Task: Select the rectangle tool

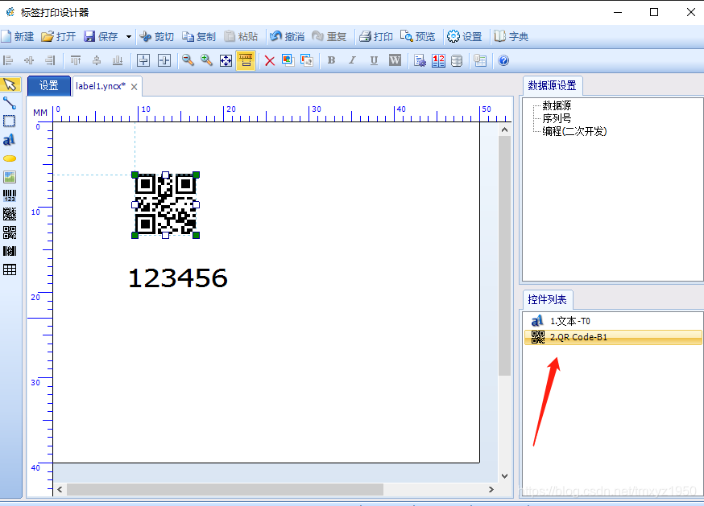Action: click(x=10, y=121)
